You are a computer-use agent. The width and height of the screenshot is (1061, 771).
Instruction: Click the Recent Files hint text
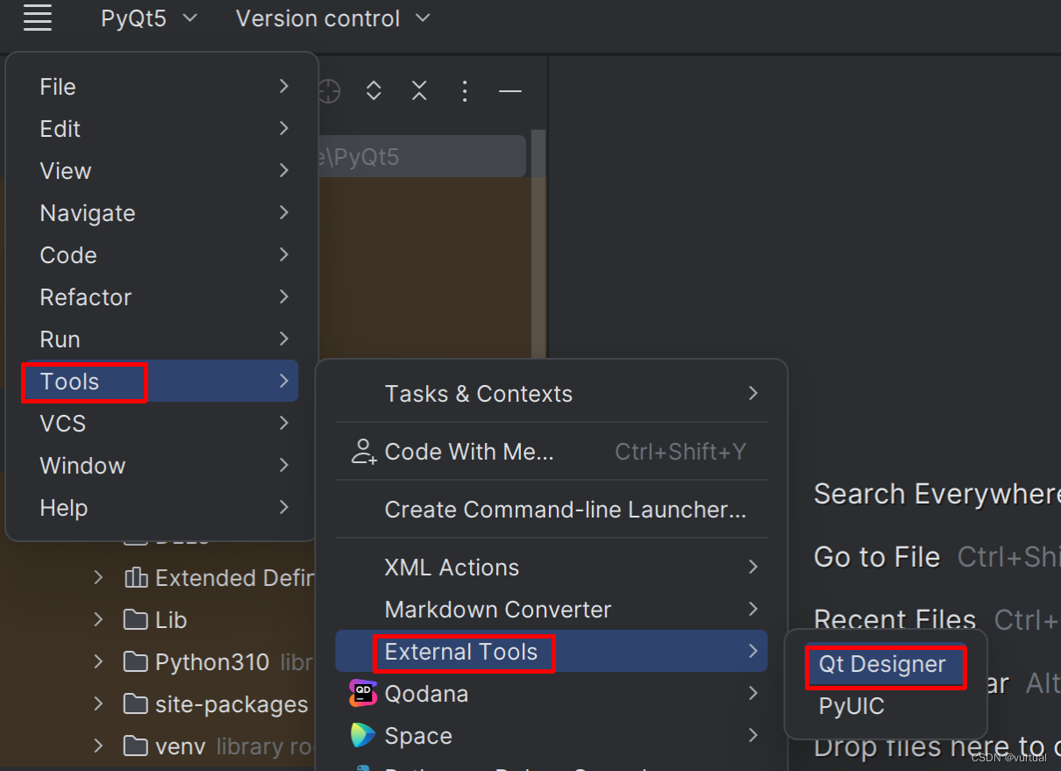pos(894,619)
